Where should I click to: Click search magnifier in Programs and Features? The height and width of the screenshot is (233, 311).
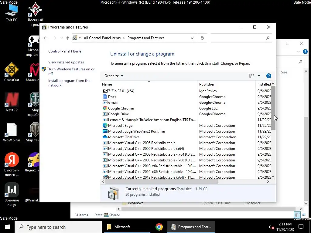(x=268, y=38)
